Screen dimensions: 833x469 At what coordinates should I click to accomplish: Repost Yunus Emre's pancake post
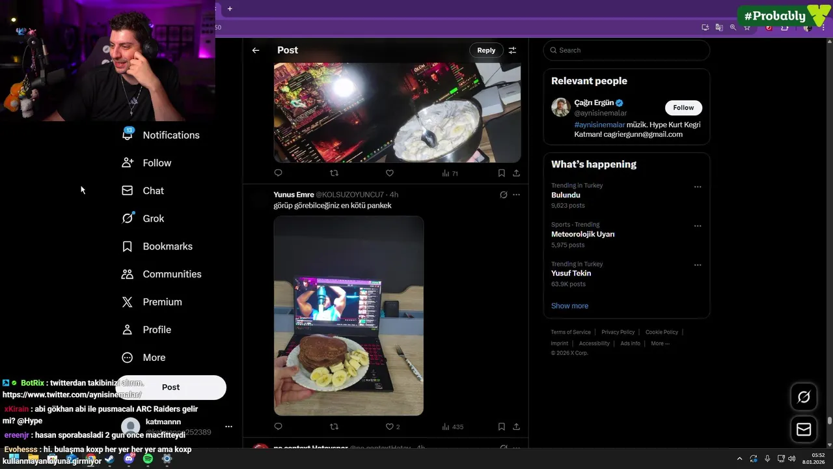334,427
